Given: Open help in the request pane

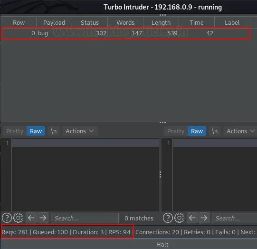Looking at the screenshot, I should pos(7,218).
